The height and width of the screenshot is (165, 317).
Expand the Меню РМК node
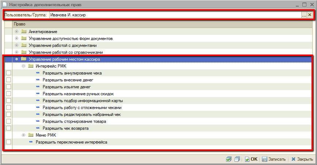(24, 135)
